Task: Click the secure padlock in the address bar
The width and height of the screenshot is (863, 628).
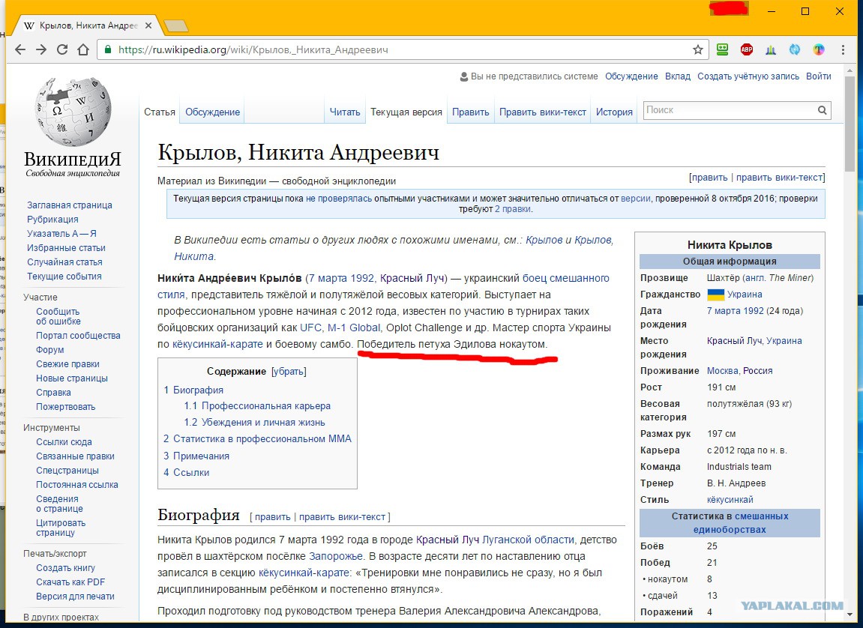Action: [x=108, y=49]
